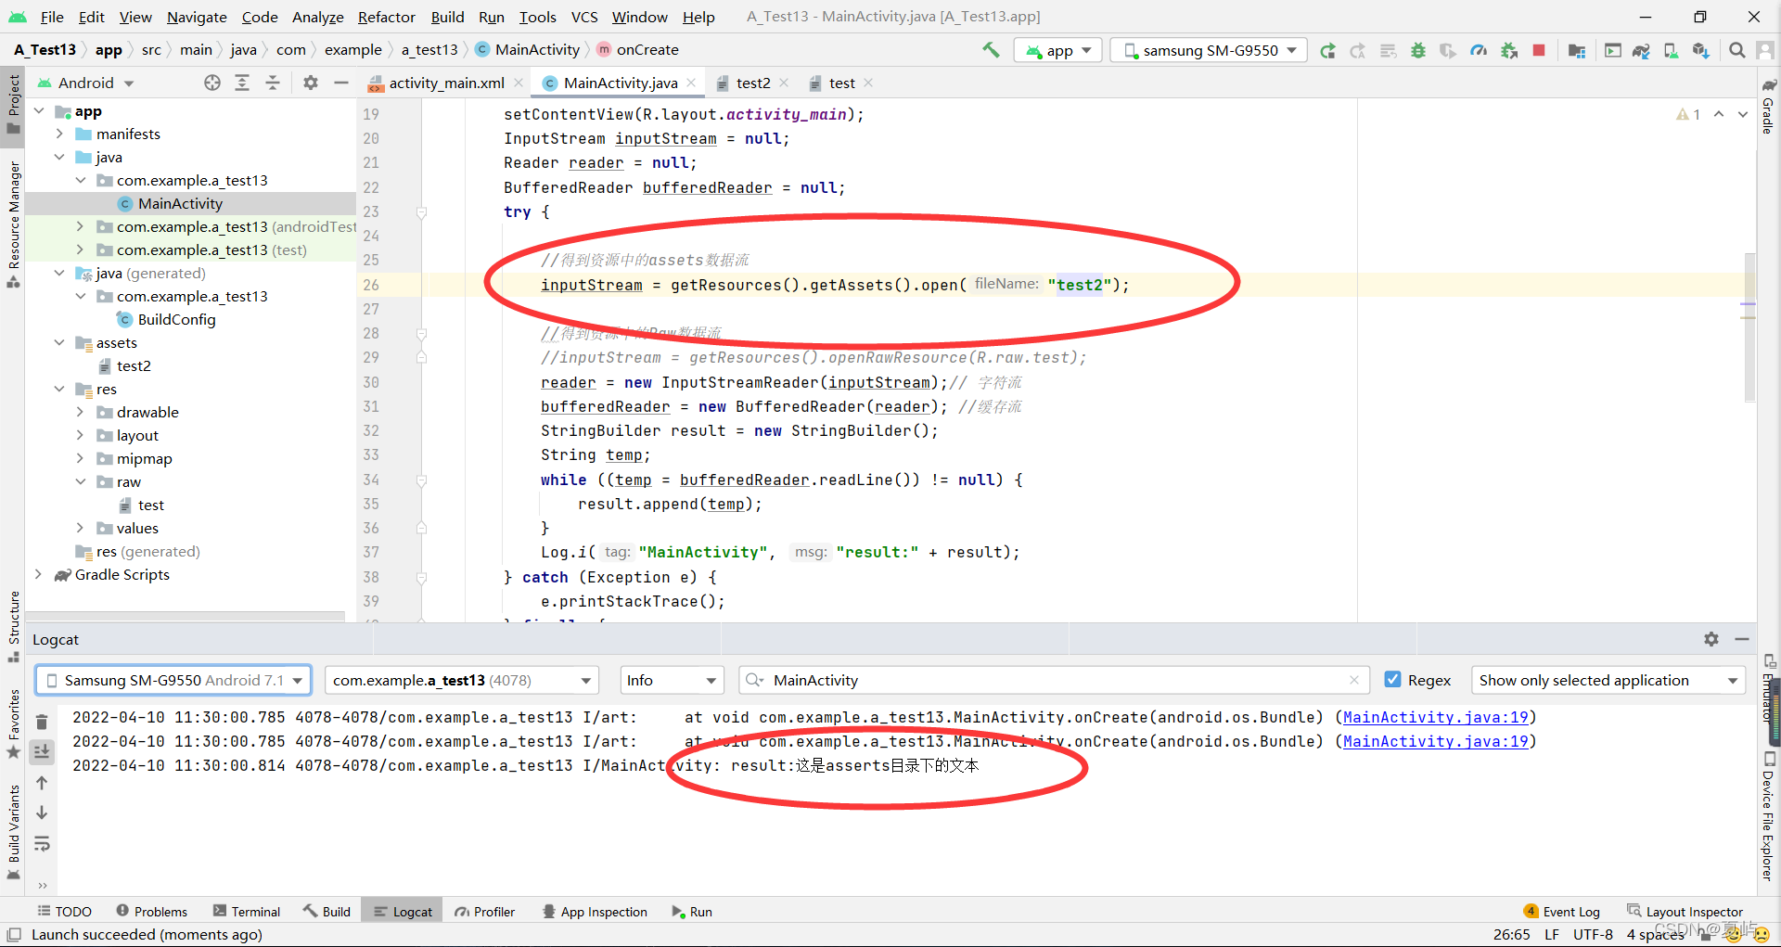The image size is (1781, 947).
Task: Hide the Logcat panel
Action: (1742, 639)
